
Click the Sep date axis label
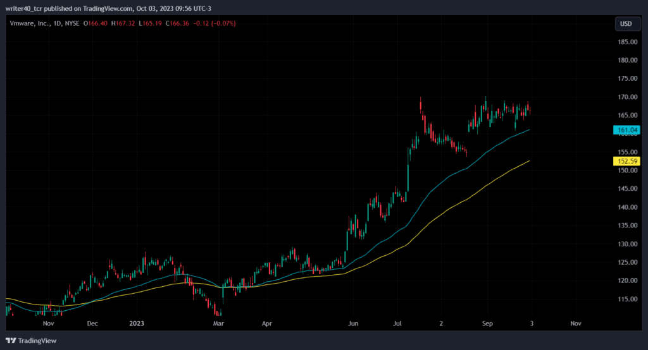[487, 323]
